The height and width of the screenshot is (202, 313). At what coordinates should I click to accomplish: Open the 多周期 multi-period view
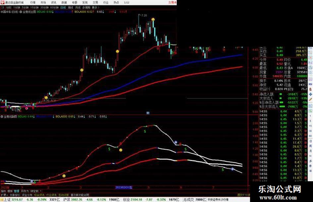86,8
